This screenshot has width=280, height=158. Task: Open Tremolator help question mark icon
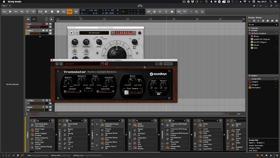coord(161,64)
